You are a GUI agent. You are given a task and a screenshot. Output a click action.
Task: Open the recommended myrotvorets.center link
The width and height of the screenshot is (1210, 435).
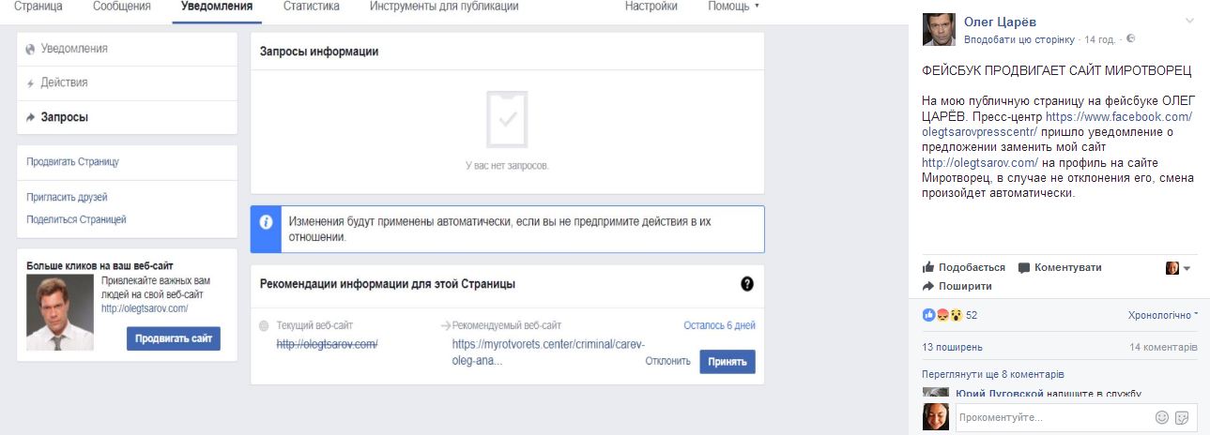548,352
